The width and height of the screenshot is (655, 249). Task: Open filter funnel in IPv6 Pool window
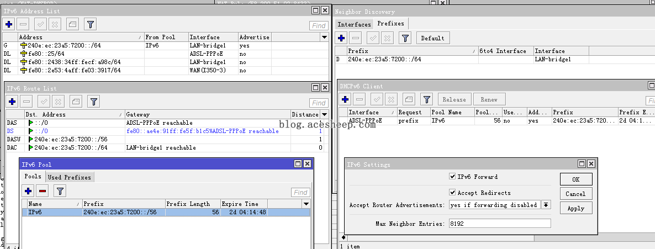tap(60, 192)
